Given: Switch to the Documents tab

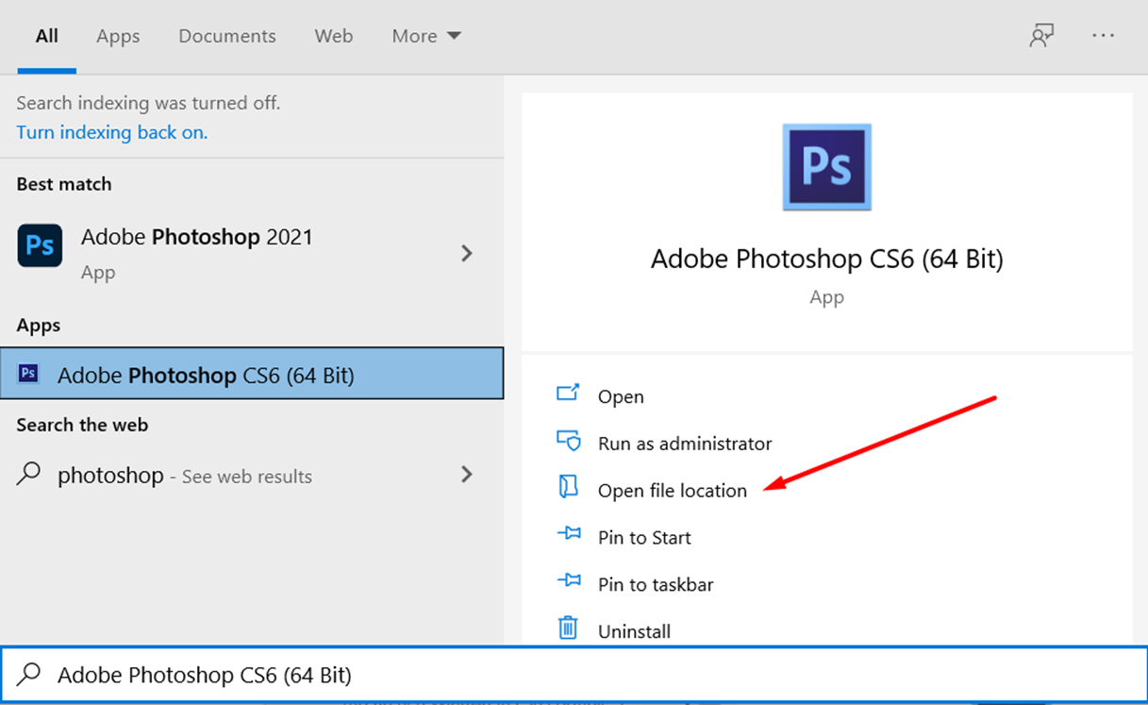Looking at the screenshot, I should pyautogui.click(x=227, y=36).
